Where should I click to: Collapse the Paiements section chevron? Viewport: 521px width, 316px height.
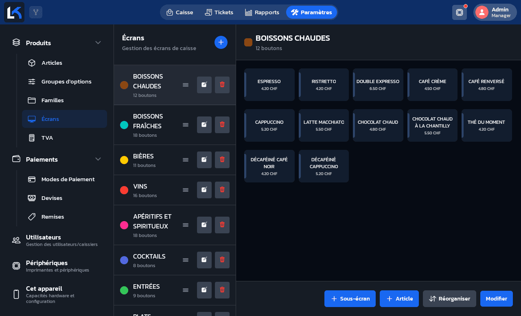(98, 159)
